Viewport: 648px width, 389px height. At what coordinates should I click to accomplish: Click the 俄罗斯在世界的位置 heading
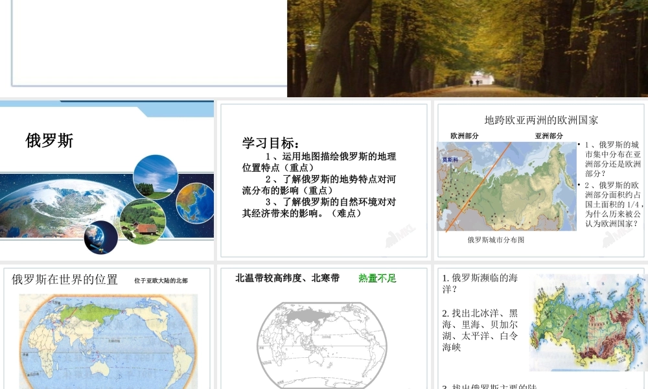[x=65, y=279]
